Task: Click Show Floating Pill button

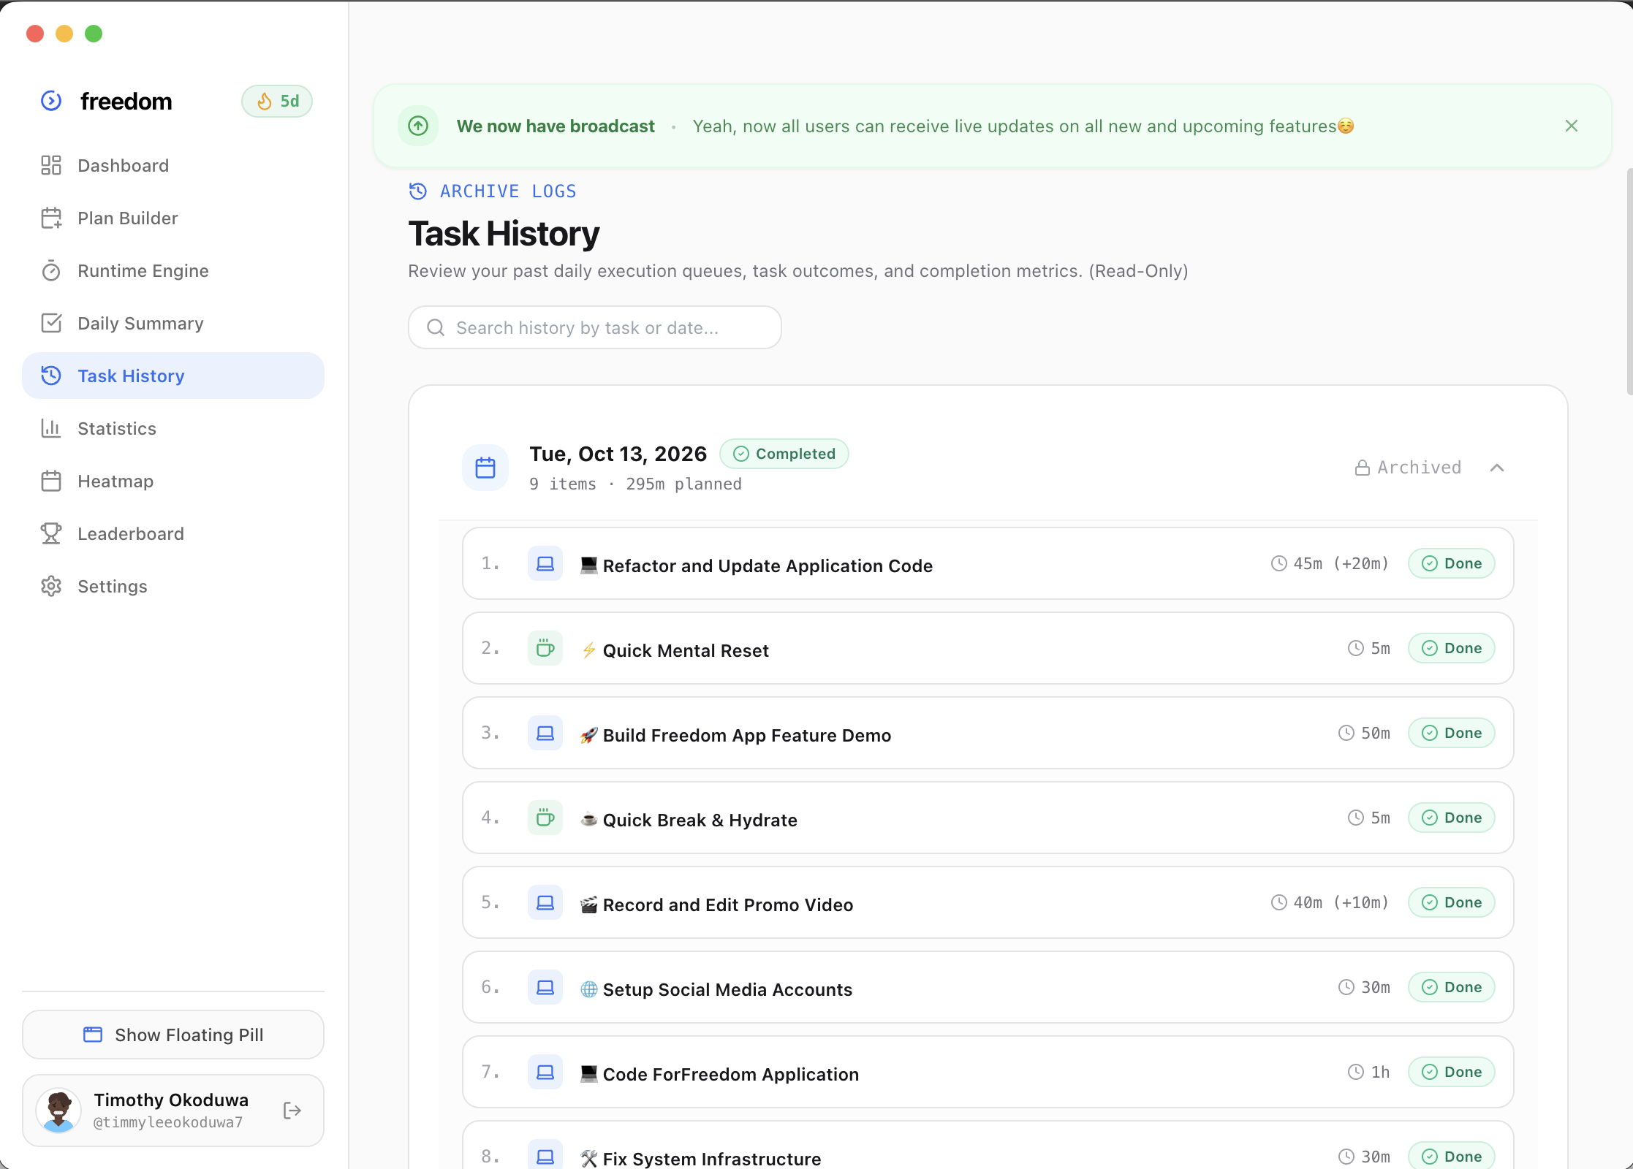Action: pos(173,1035)
